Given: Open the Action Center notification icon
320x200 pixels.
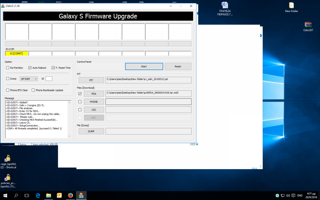Looking at the screenshot, I should coord(293,195).
